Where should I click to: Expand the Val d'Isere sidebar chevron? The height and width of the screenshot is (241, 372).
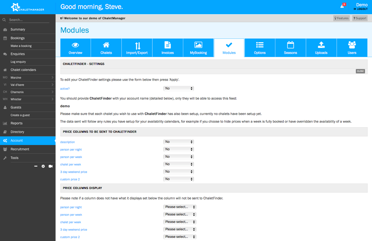53,85
